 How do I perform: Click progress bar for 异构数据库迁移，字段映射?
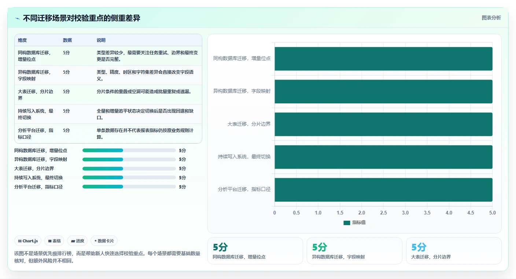tap(129, 159)
